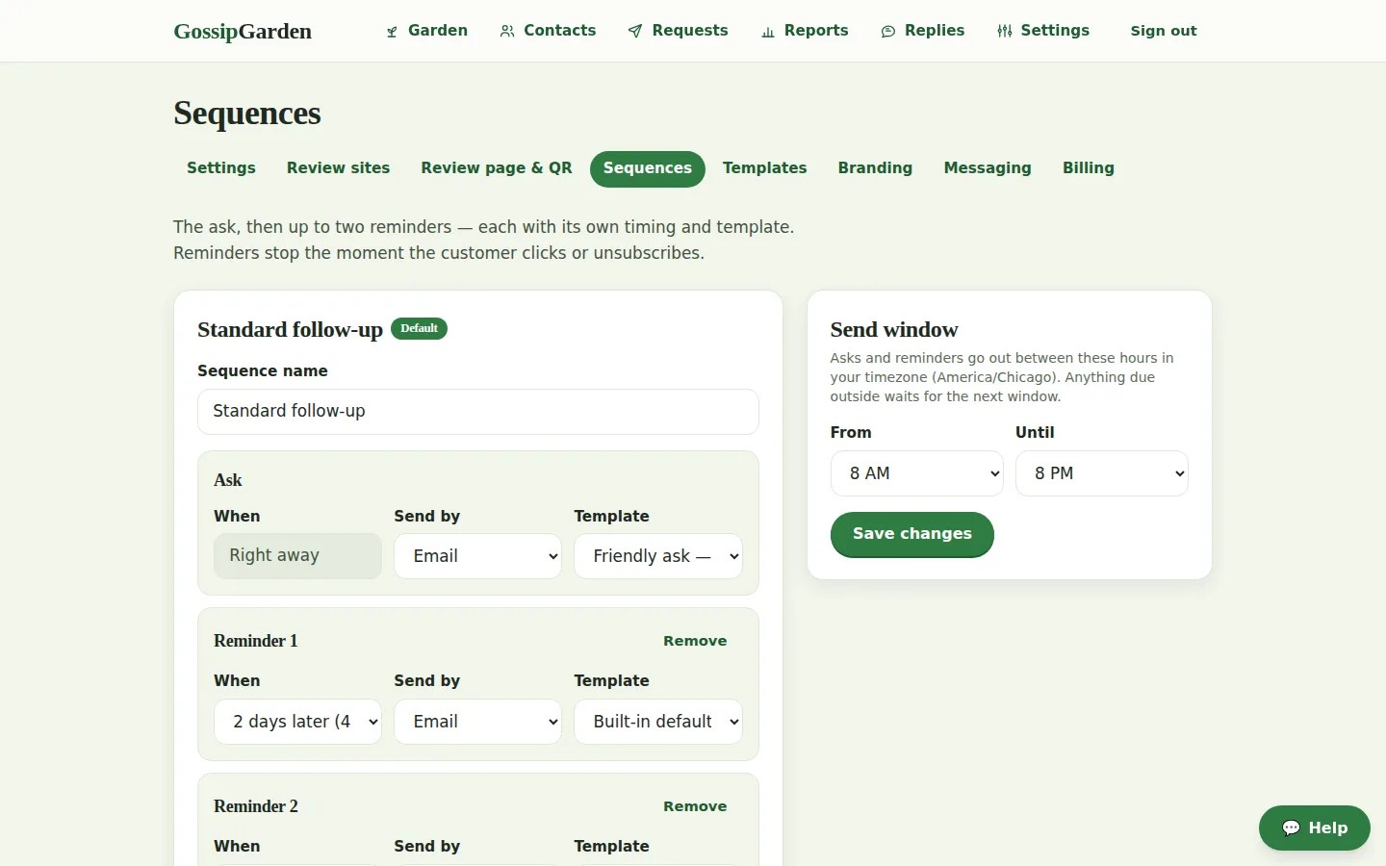Click the Reminder 2 heading
1386x866 pixels.
[x=256, y=806]
